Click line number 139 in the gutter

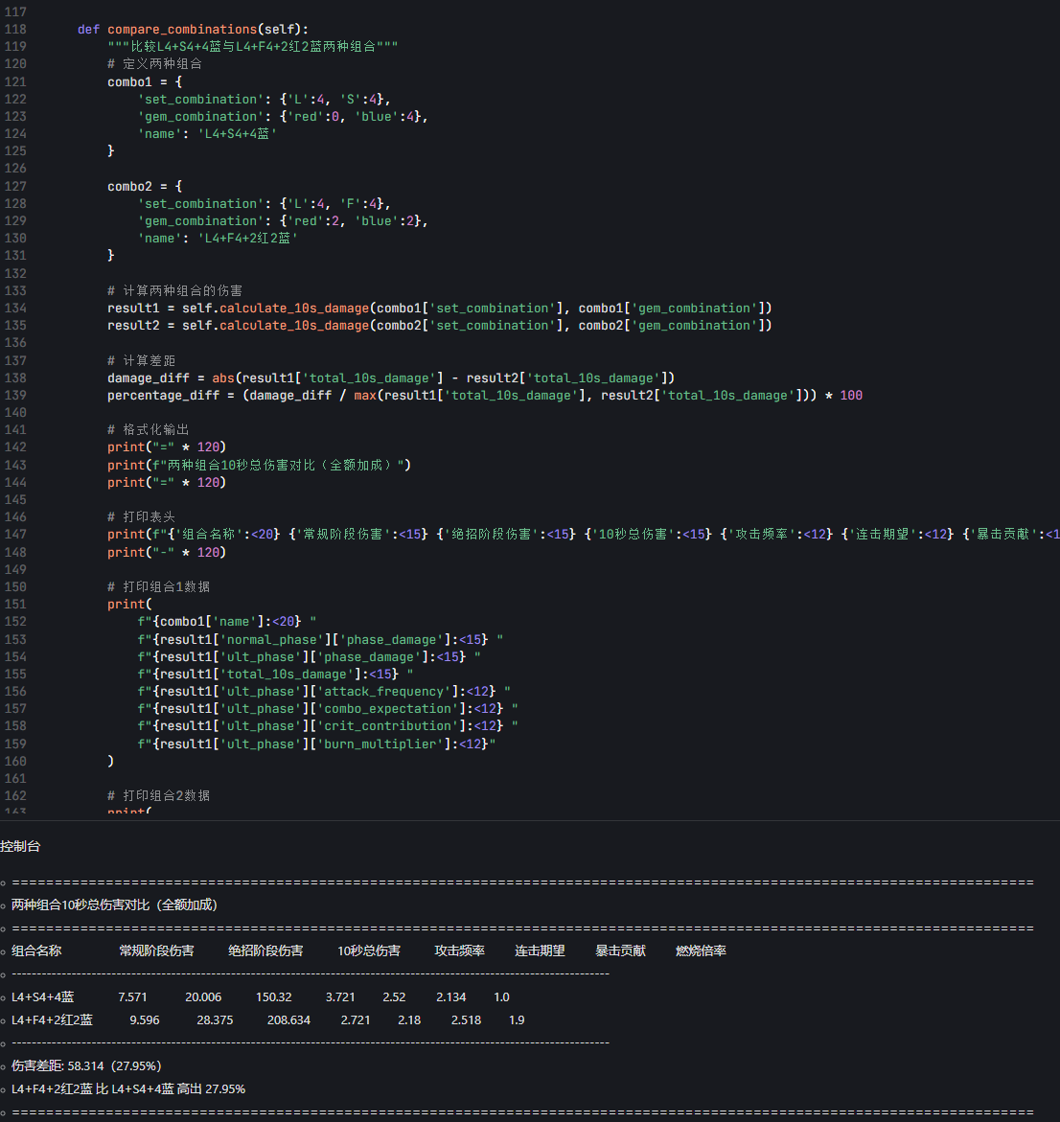15,396
